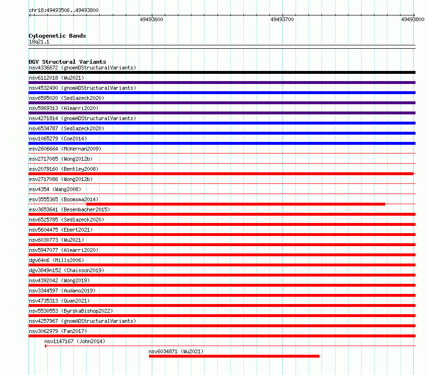The height and width of the screenshot is (375, 429).
Task: Select nsv6030773 (Wu2021) label
Action: coord(56,240)
